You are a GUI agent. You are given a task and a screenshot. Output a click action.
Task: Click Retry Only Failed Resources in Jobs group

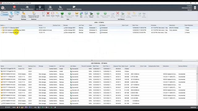pyautogui.click(x=69, y=15)
